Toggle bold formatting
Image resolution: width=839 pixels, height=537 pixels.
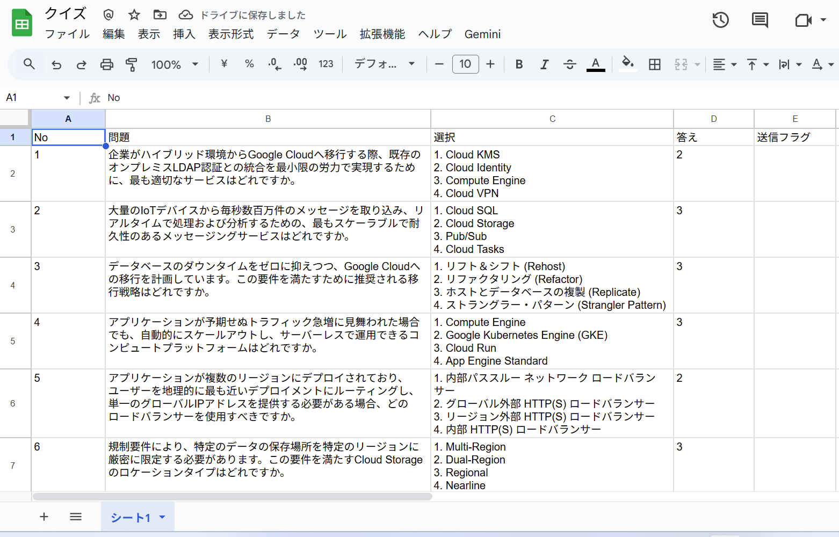pos(519,64)
